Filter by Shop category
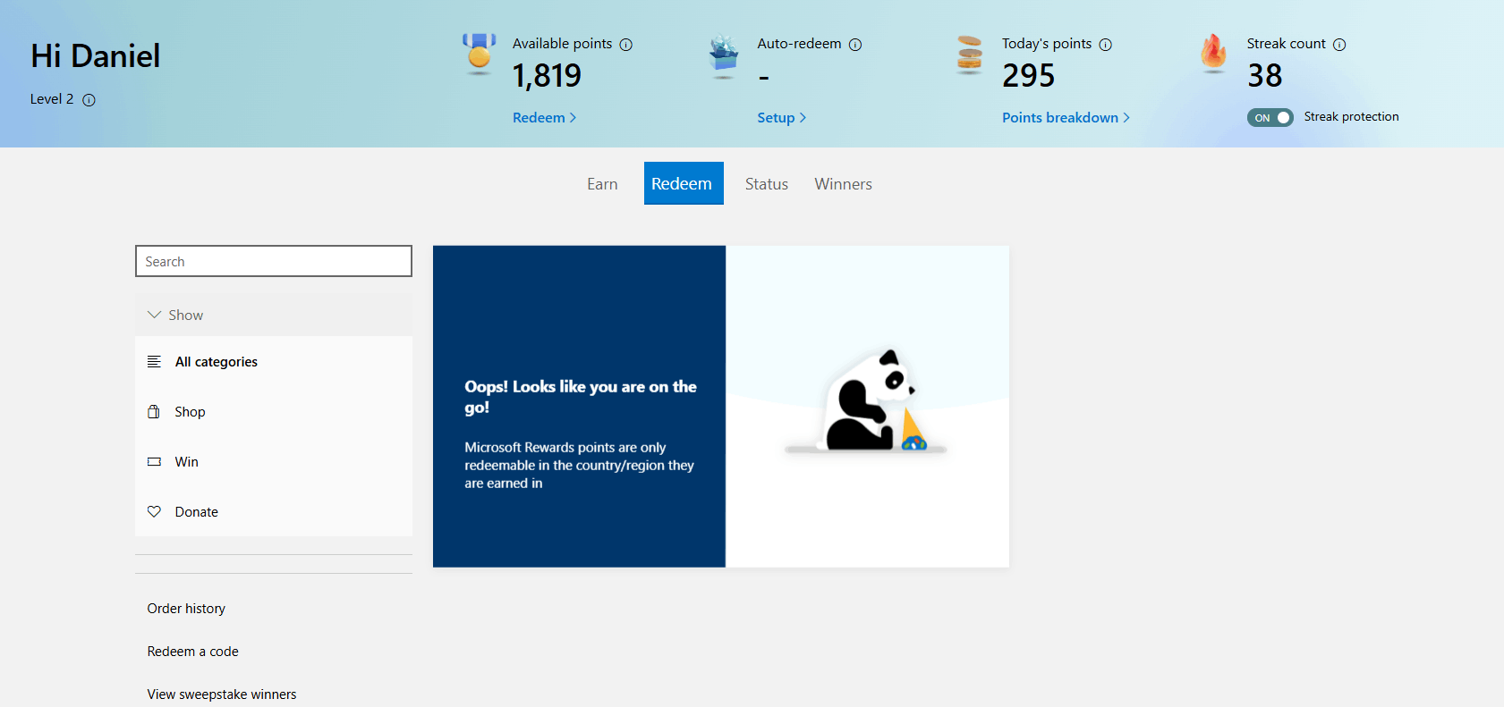 point(274,411)
